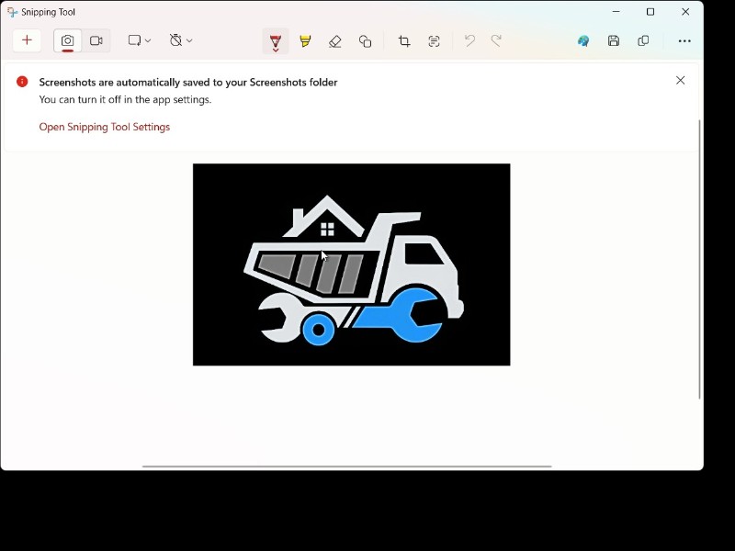This screenshot has height=551, width=735.
Task: Dismiss the screenshots saved notification
Action: click(x=680, y=81)
